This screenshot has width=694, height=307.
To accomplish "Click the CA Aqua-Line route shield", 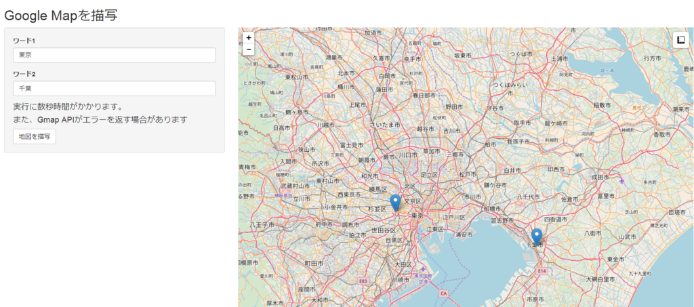I will (x=444, y=293).
